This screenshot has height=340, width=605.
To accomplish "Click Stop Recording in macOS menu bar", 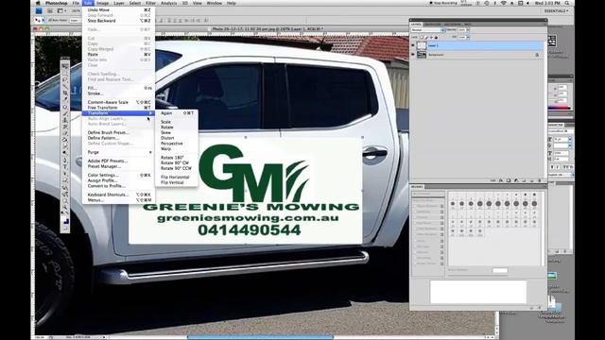I will [x=443, y=3].
